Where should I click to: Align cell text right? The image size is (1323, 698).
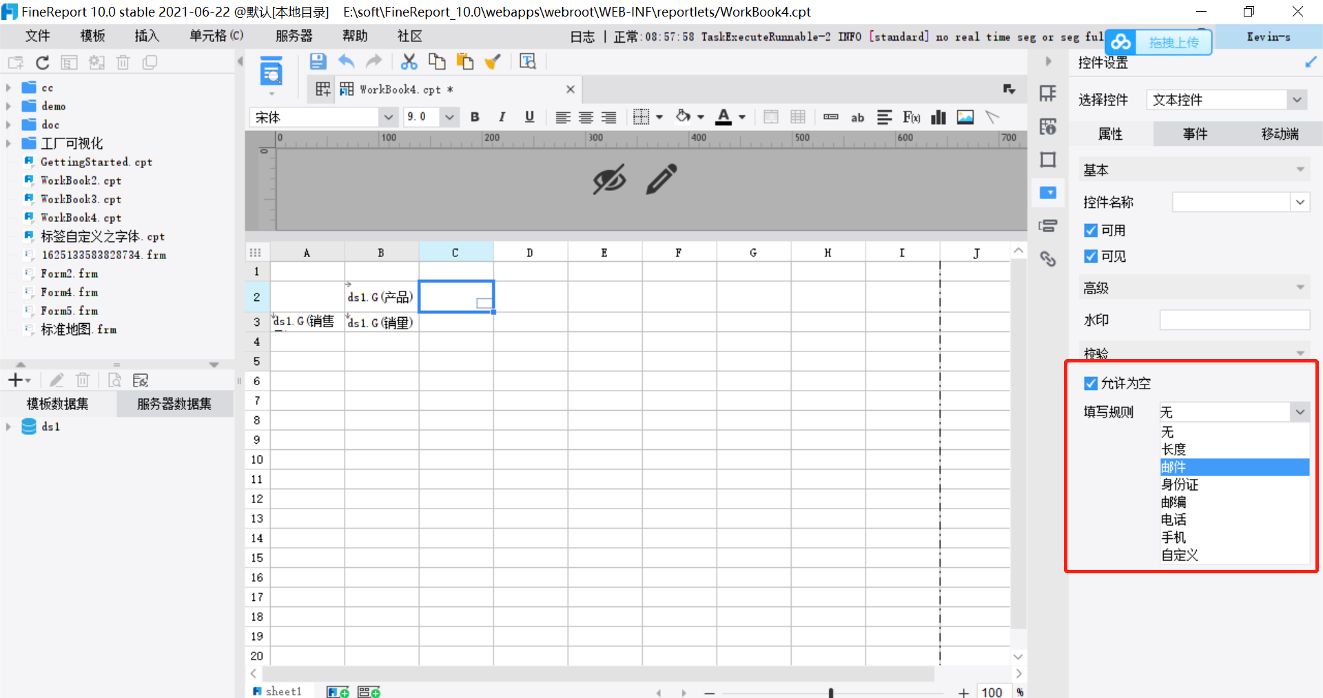pyautogui.click(x=608, y=117)
